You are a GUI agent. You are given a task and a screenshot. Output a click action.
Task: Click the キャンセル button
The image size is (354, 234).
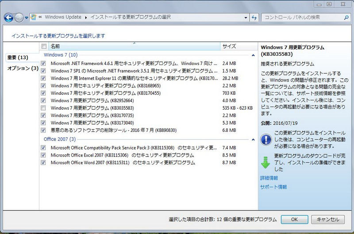point(328,219)
